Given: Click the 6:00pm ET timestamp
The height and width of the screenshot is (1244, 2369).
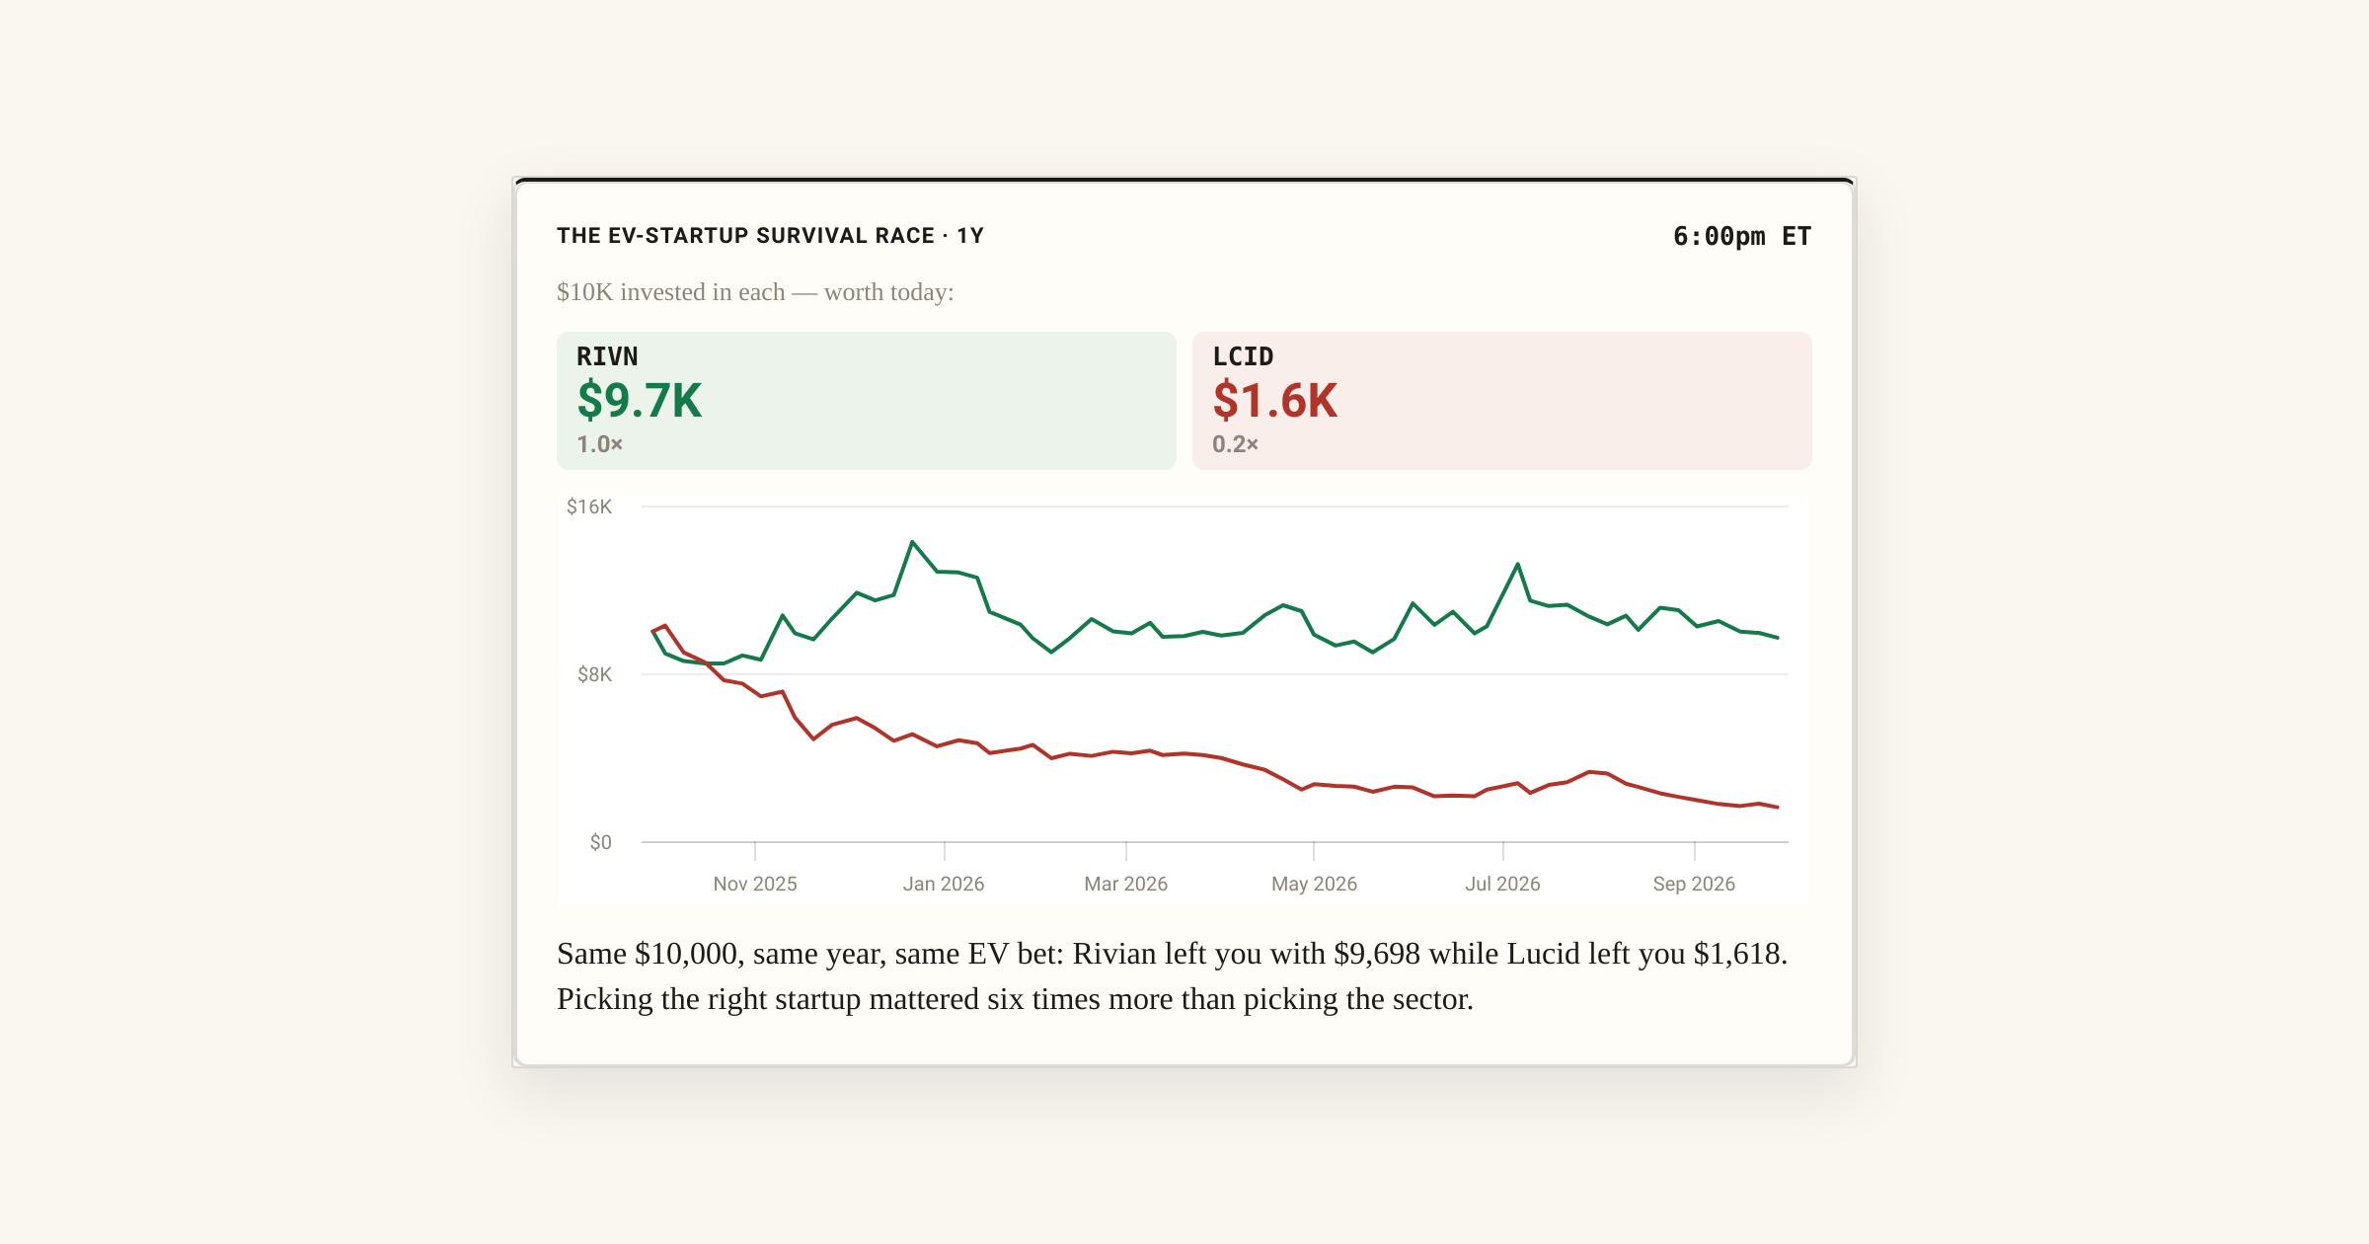Looking at the screenshot, I should coord(1742,236).
